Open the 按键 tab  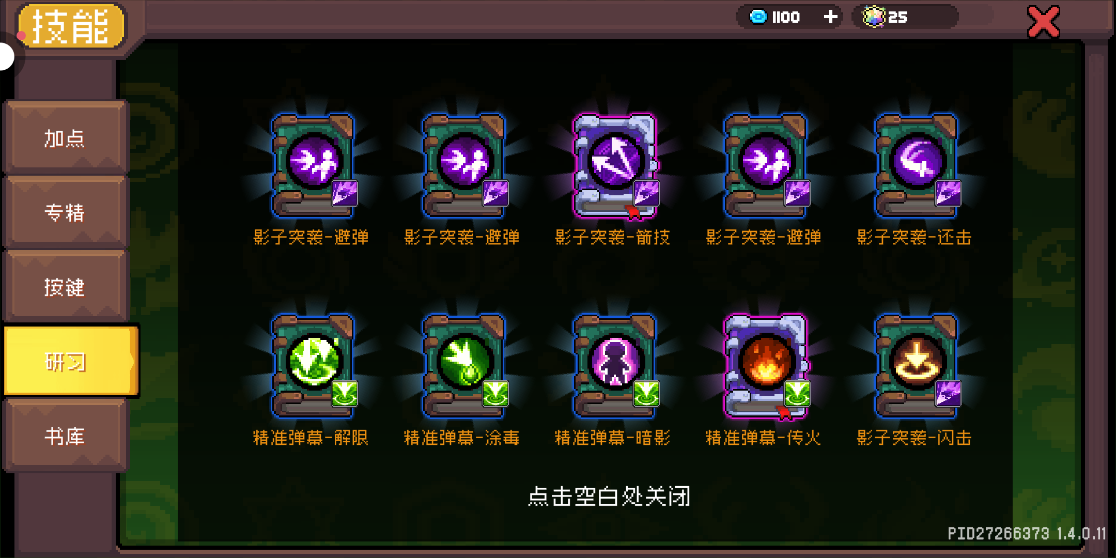coord(65,287)
